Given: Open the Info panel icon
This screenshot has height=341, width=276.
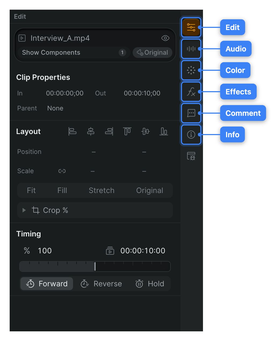Looking at the screenshot, I should (x=191, y=135).
